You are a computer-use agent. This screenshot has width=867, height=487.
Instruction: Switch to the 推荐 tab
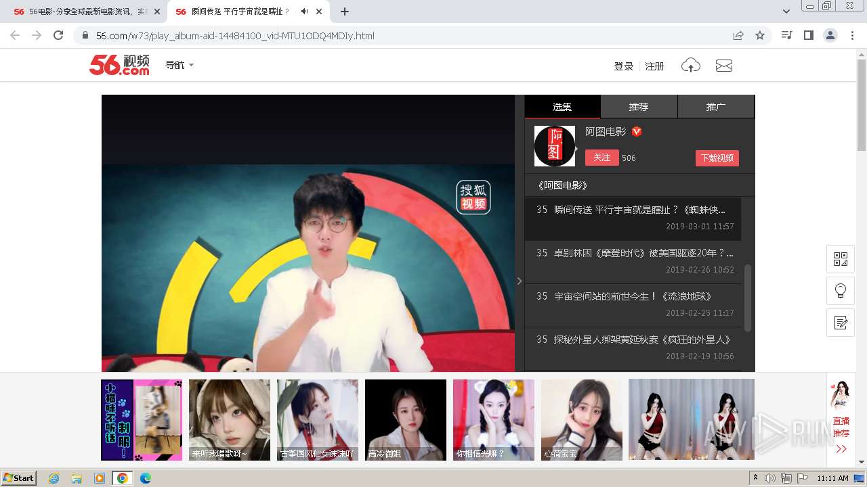[639, 107]
